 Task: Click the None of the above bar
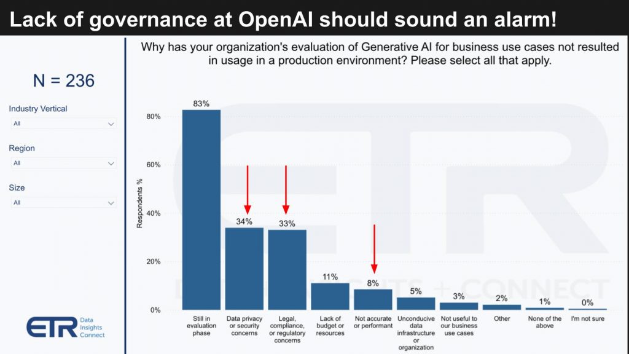tap(544, 309)
